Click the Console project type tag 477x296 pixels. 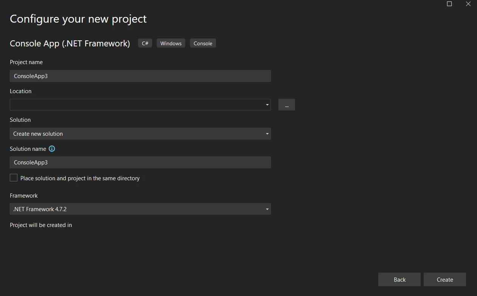tap(203, 43)
